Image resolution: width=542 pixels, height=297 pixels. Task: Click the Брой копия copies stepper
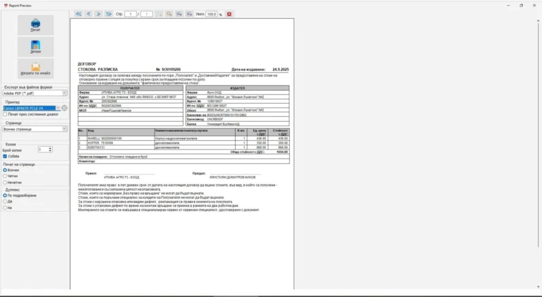[x=49, y=149]
